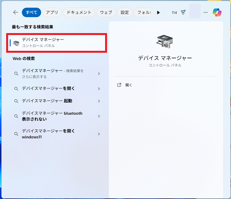231x199 pixels.
Task: Click the Device Manager icon in best match row
Action: coord(16,43)
